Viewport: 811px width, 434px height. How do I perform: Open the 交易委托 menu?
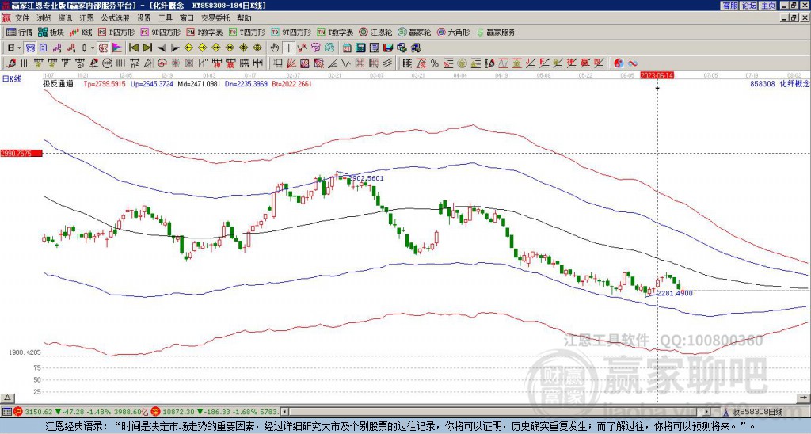pos(215,18)
